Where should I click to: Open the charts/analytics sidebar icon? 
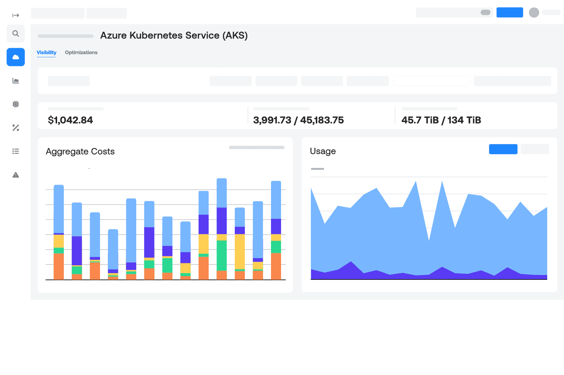tap(15, 81)
